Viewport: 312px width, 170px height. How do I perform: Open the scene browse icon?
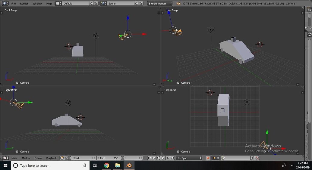coord(103,3)
